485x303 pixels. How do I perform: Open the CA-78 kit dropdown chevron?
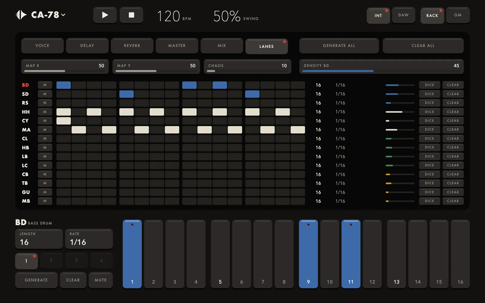tap(63, 15)
